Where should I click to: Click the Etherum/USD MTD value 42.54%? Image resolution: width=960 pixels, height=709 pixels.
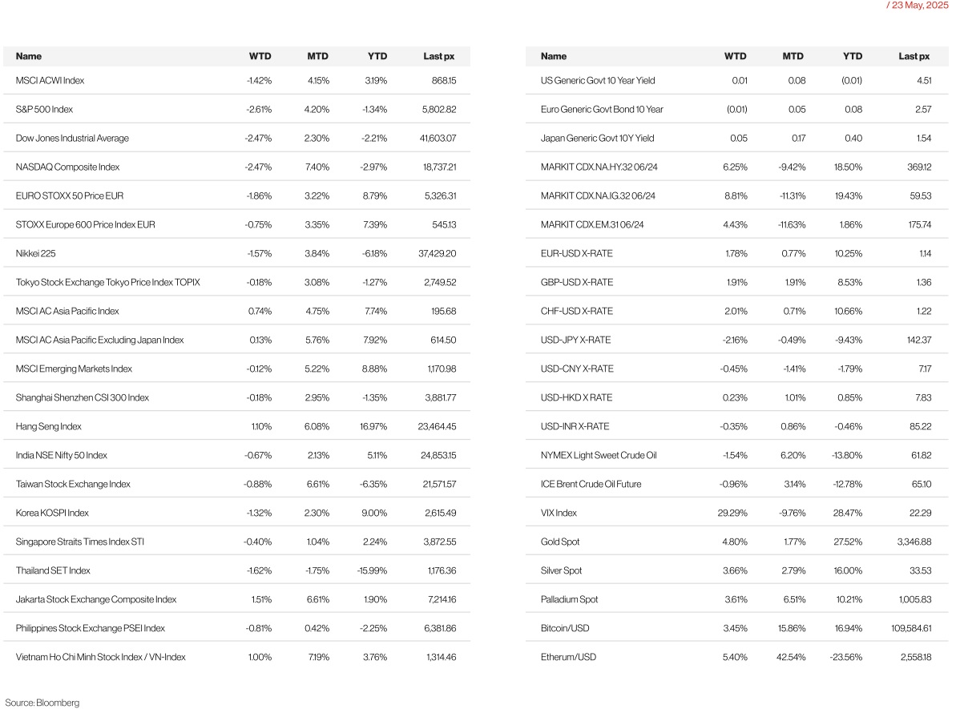[x=791, y=657]
